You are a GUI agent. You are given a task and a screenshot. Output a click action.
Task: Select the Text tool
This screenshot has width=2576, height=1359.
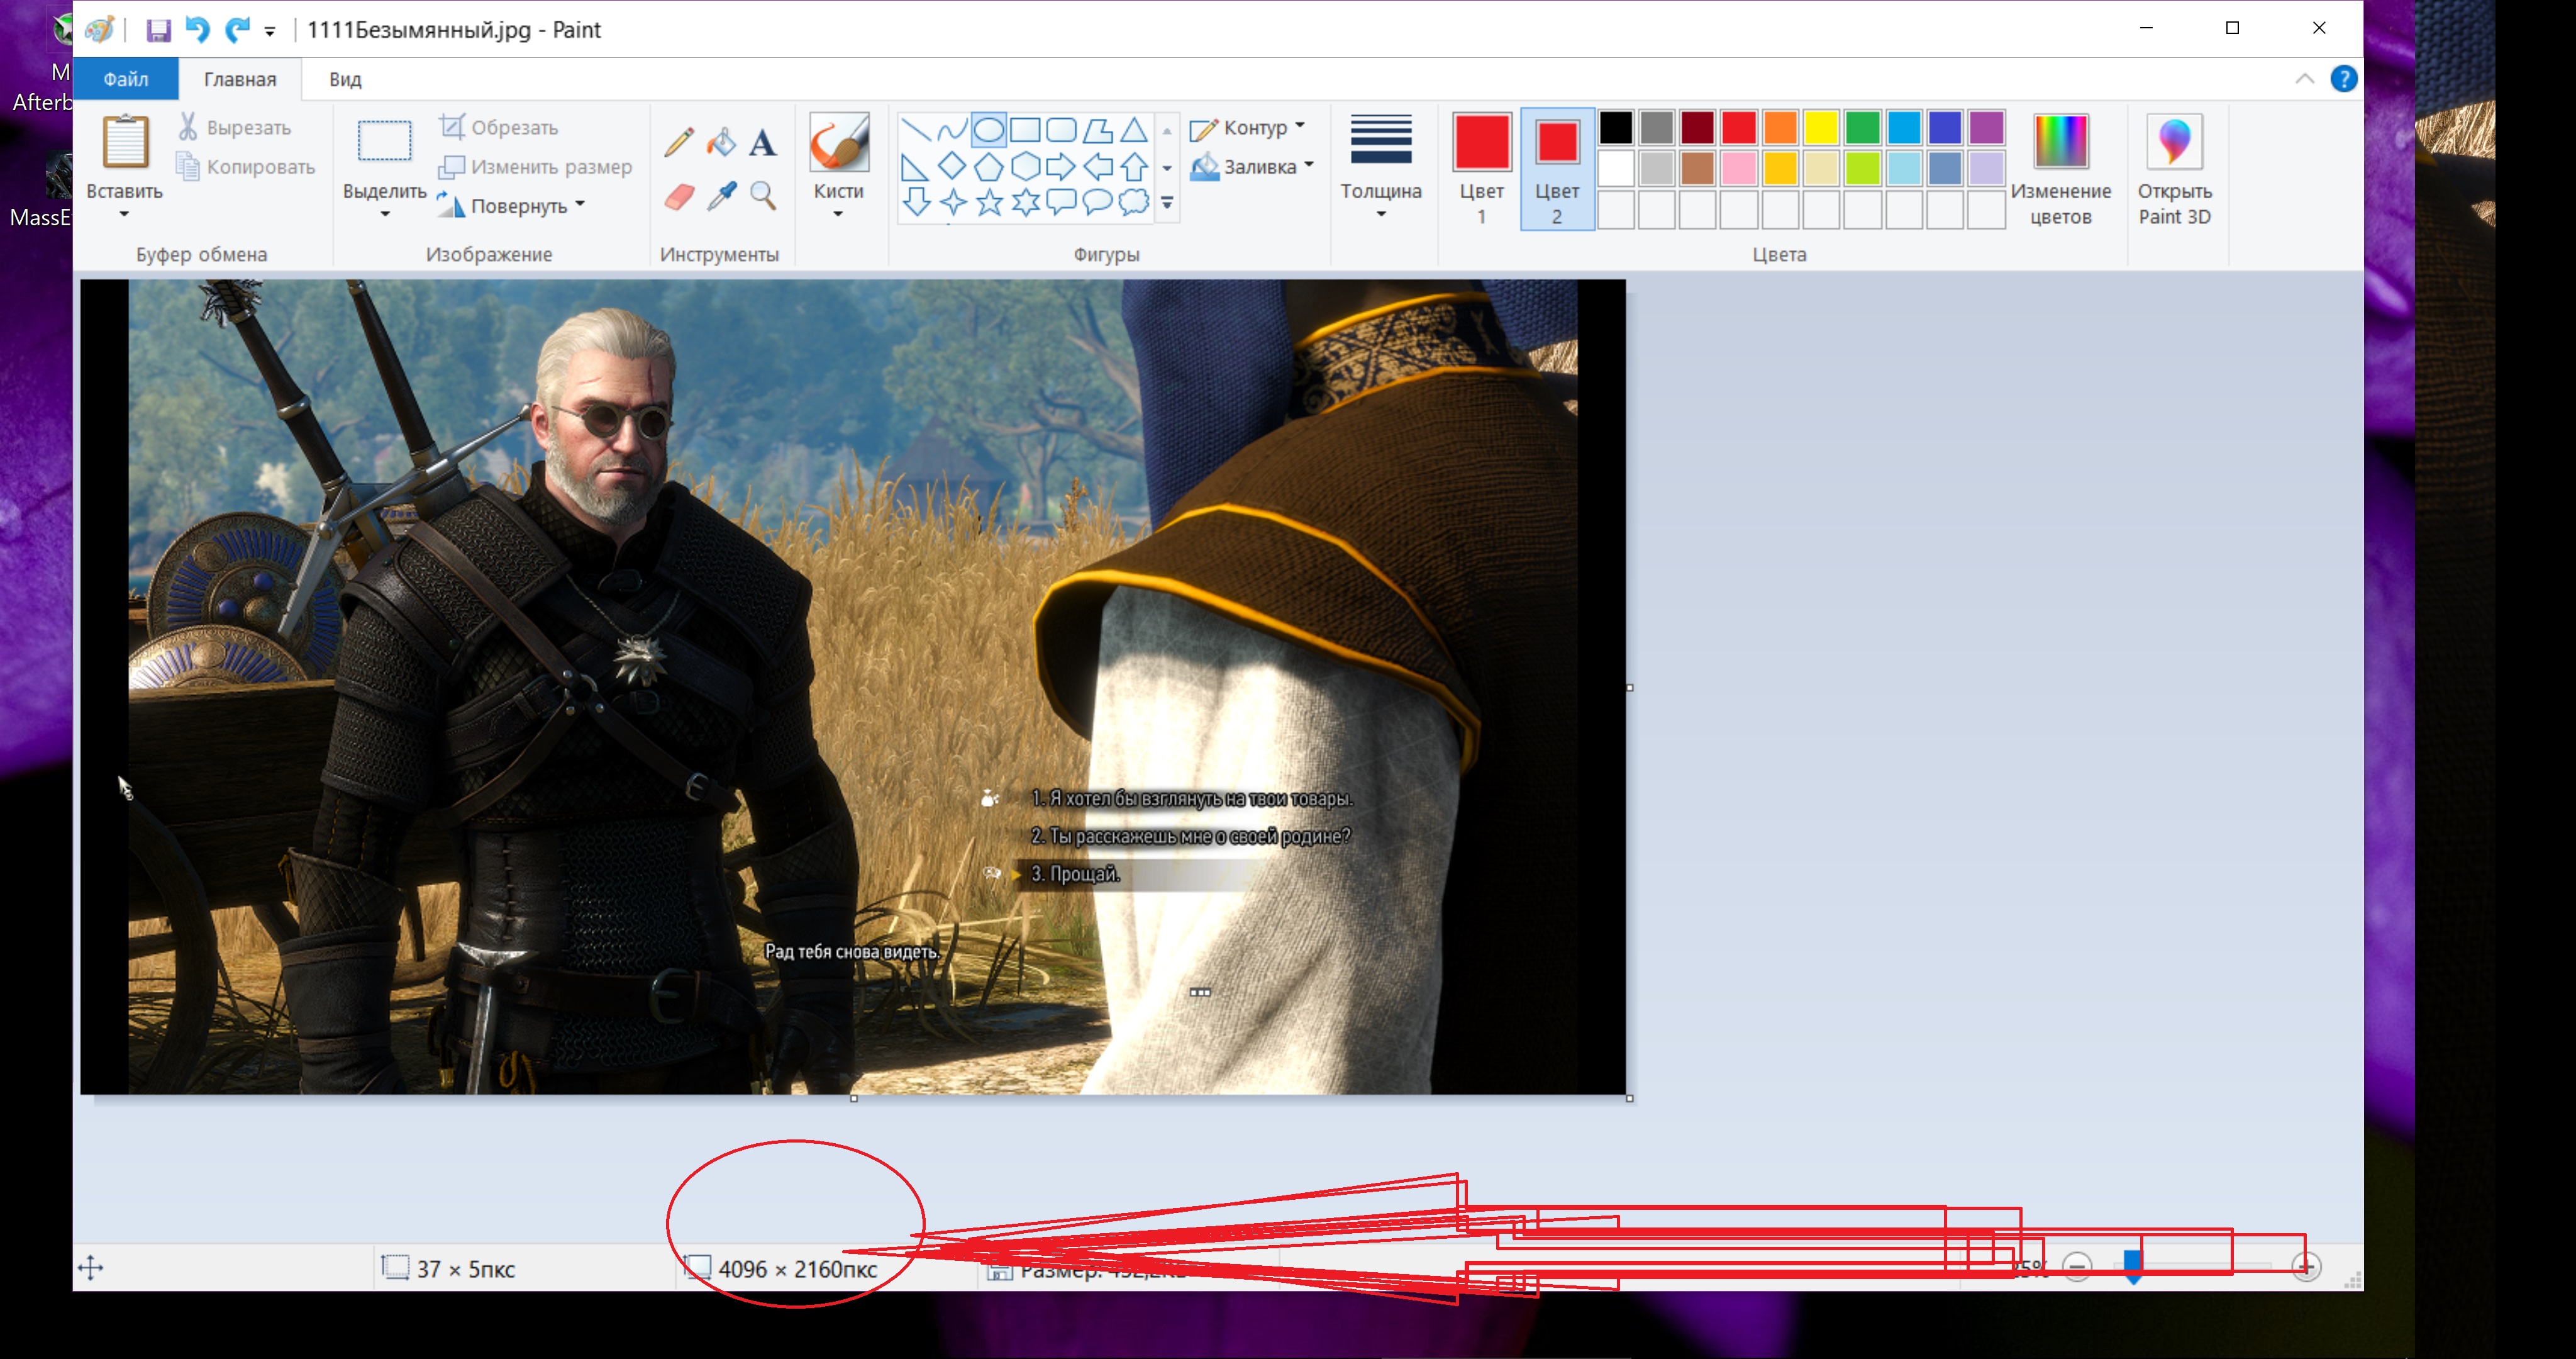tap(763, 143)
